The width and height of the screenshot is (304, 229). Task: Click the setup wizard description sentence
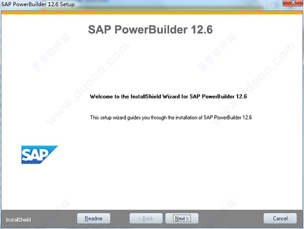[x=171, y=117]
